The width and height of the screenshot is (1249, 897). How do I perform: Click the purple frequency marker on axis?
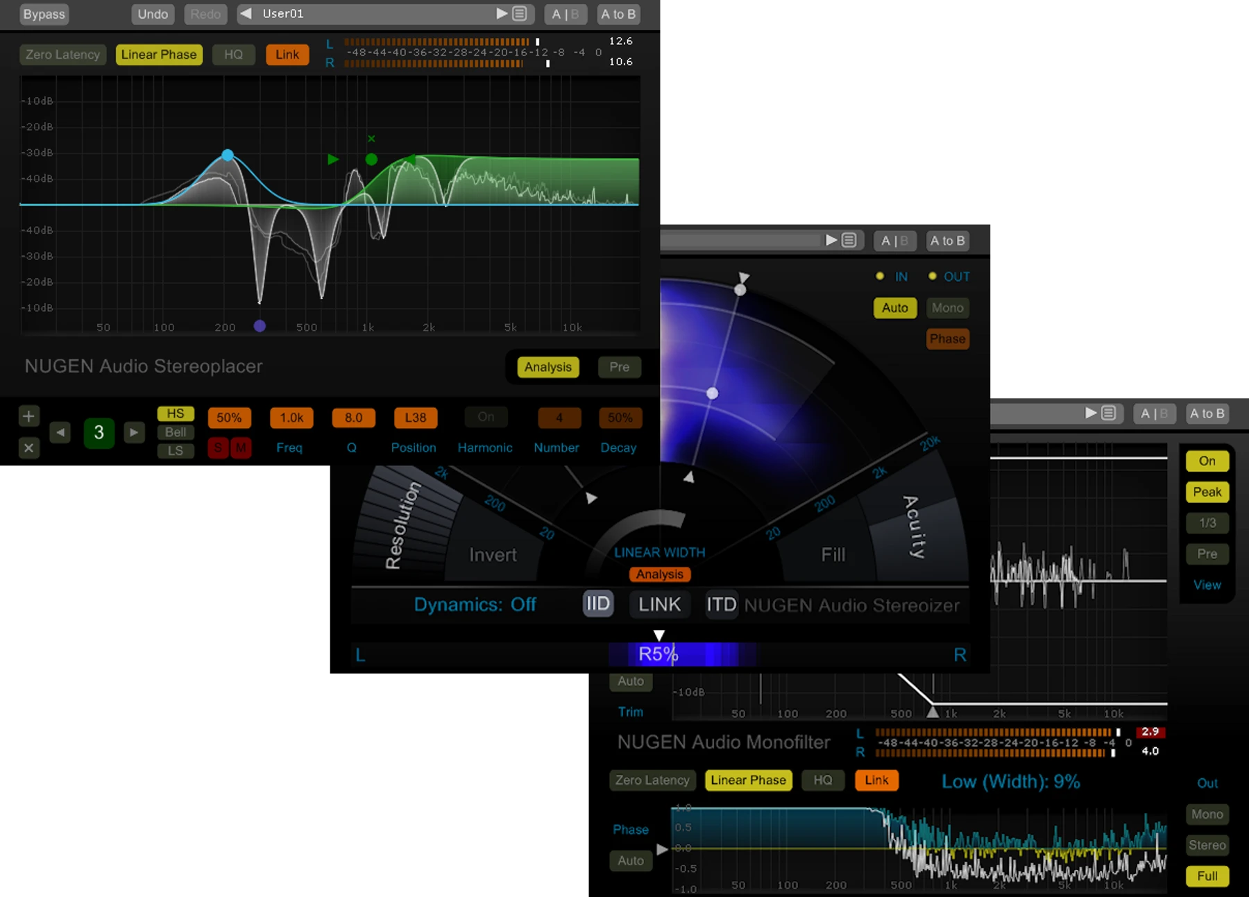pos(260,325)
